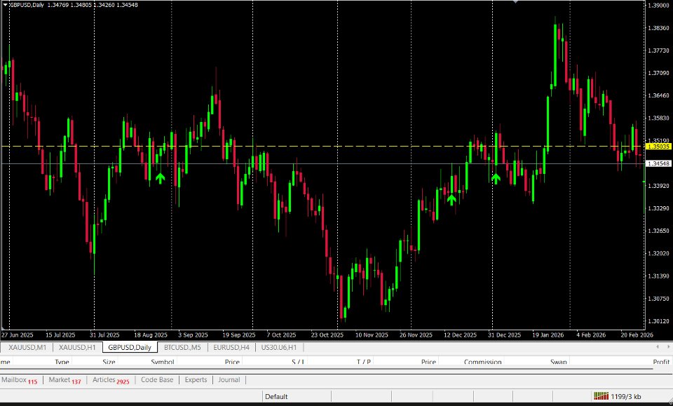Click the chart shift triangle at chart top
This screenshot has height=406, width=673.
point(515,1)
